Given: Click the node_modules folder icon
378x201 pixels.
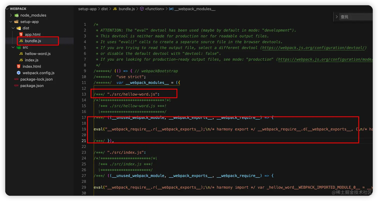Looking at the screenshot, I should [x=16, y=15].
